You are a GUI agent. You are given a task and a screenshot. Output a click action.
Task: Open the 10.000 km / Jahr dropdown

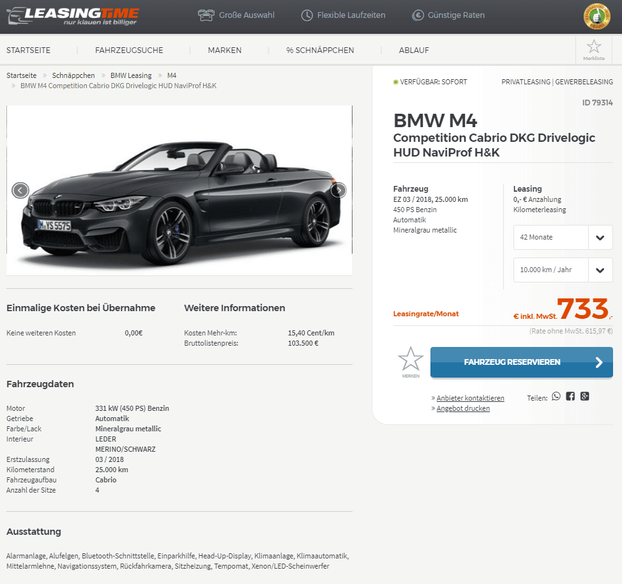tap(563, 270)
